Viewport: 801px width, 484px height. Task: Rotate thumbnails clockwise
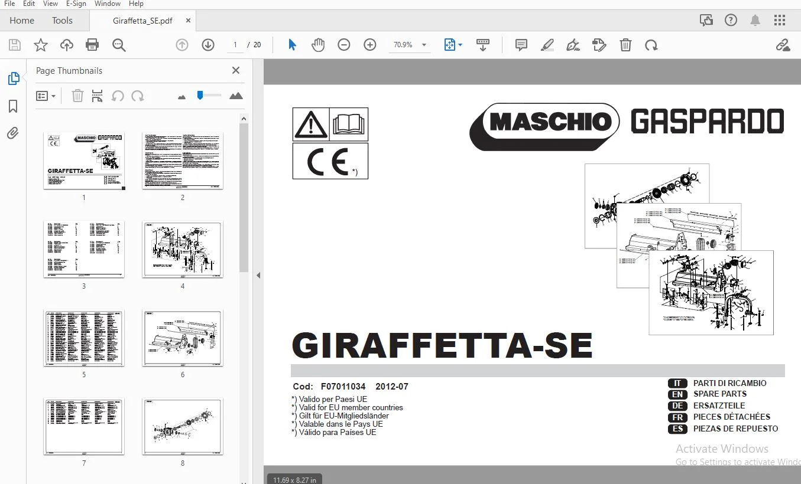pyautogui.click(x=138, y=96)
